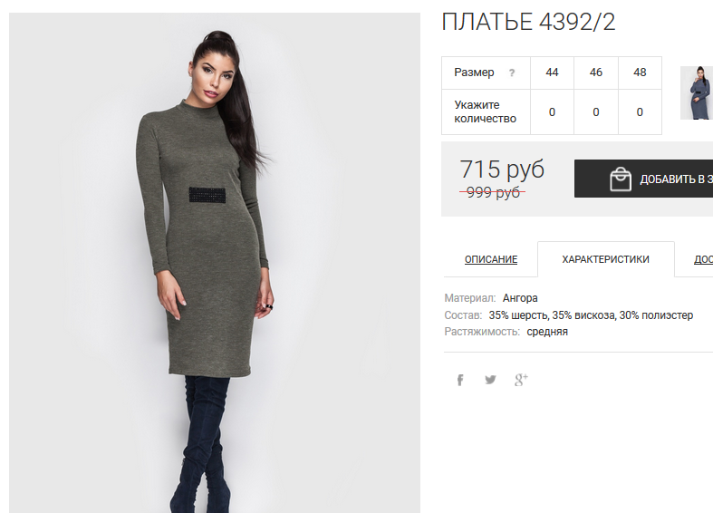Click the Facebook share icon
The image size is (713, 513).
click(x=459, y=380)
